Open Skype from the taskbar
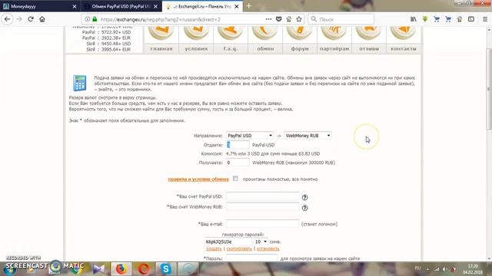The width and height of the screenshot is (492, 276). point(165,269)
